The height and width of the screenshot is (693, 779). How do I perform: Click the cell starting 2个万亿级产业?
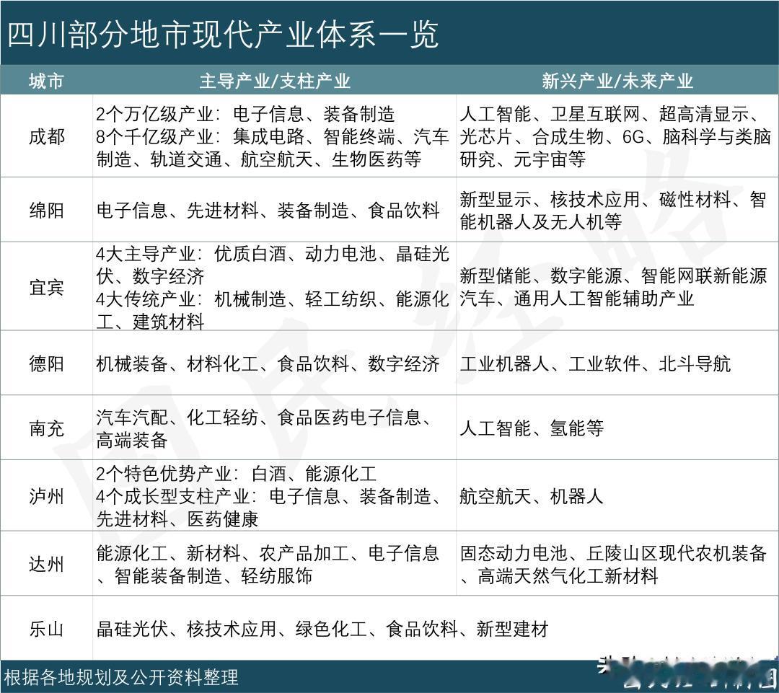pos(274,136)
